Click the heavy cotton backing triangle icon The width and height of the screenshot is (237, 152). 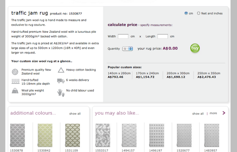point(61,70)
